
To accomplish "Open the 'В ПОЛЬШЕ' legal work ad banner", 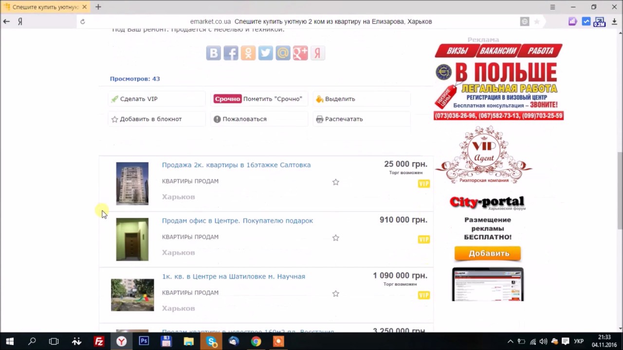I will tap(498, 82).
